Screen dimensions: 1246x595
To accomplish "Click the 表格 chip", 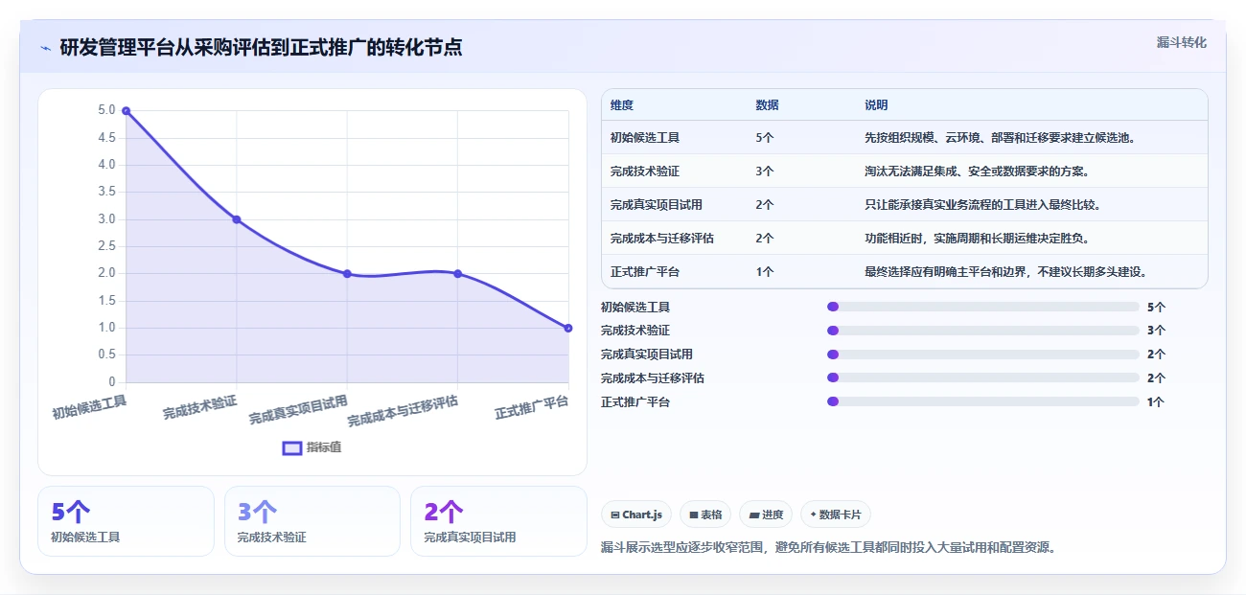I will (705, 515).
